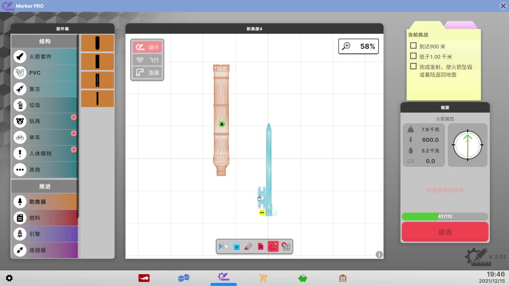Screen dimensions: 509x286
Task: Select the orange wireframe rocket body
Action: (221, 120)
